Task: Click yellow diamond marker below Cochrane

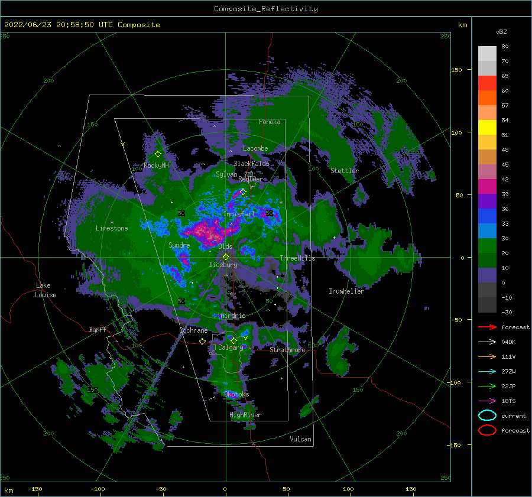Action: pyautogui.click(x=202, y=341)
